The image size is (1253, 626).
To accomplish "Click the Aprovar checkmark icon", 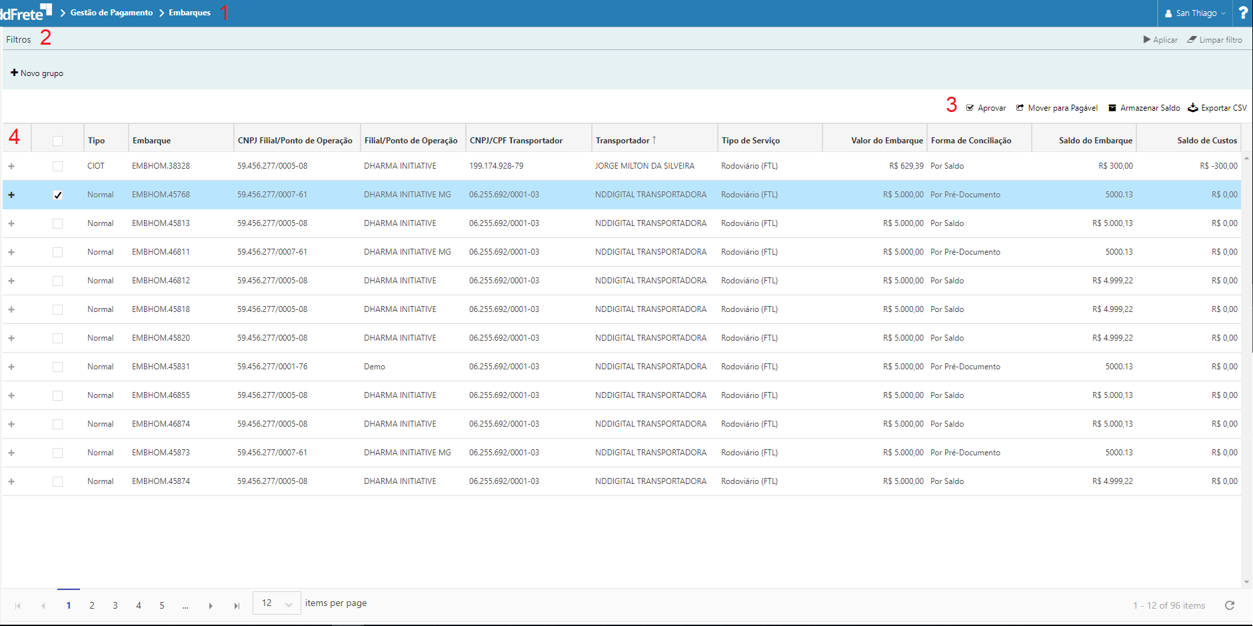I will [970, 108].
